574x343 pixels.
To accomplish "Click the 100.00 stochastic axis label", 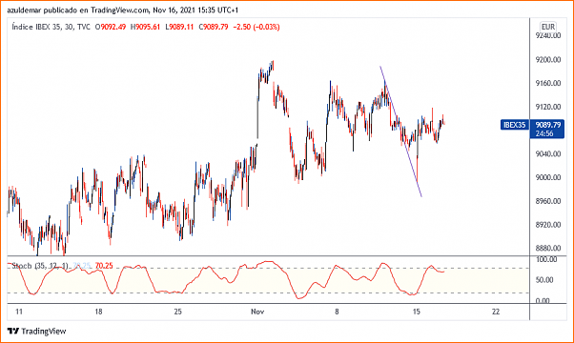I will (546, 259).
